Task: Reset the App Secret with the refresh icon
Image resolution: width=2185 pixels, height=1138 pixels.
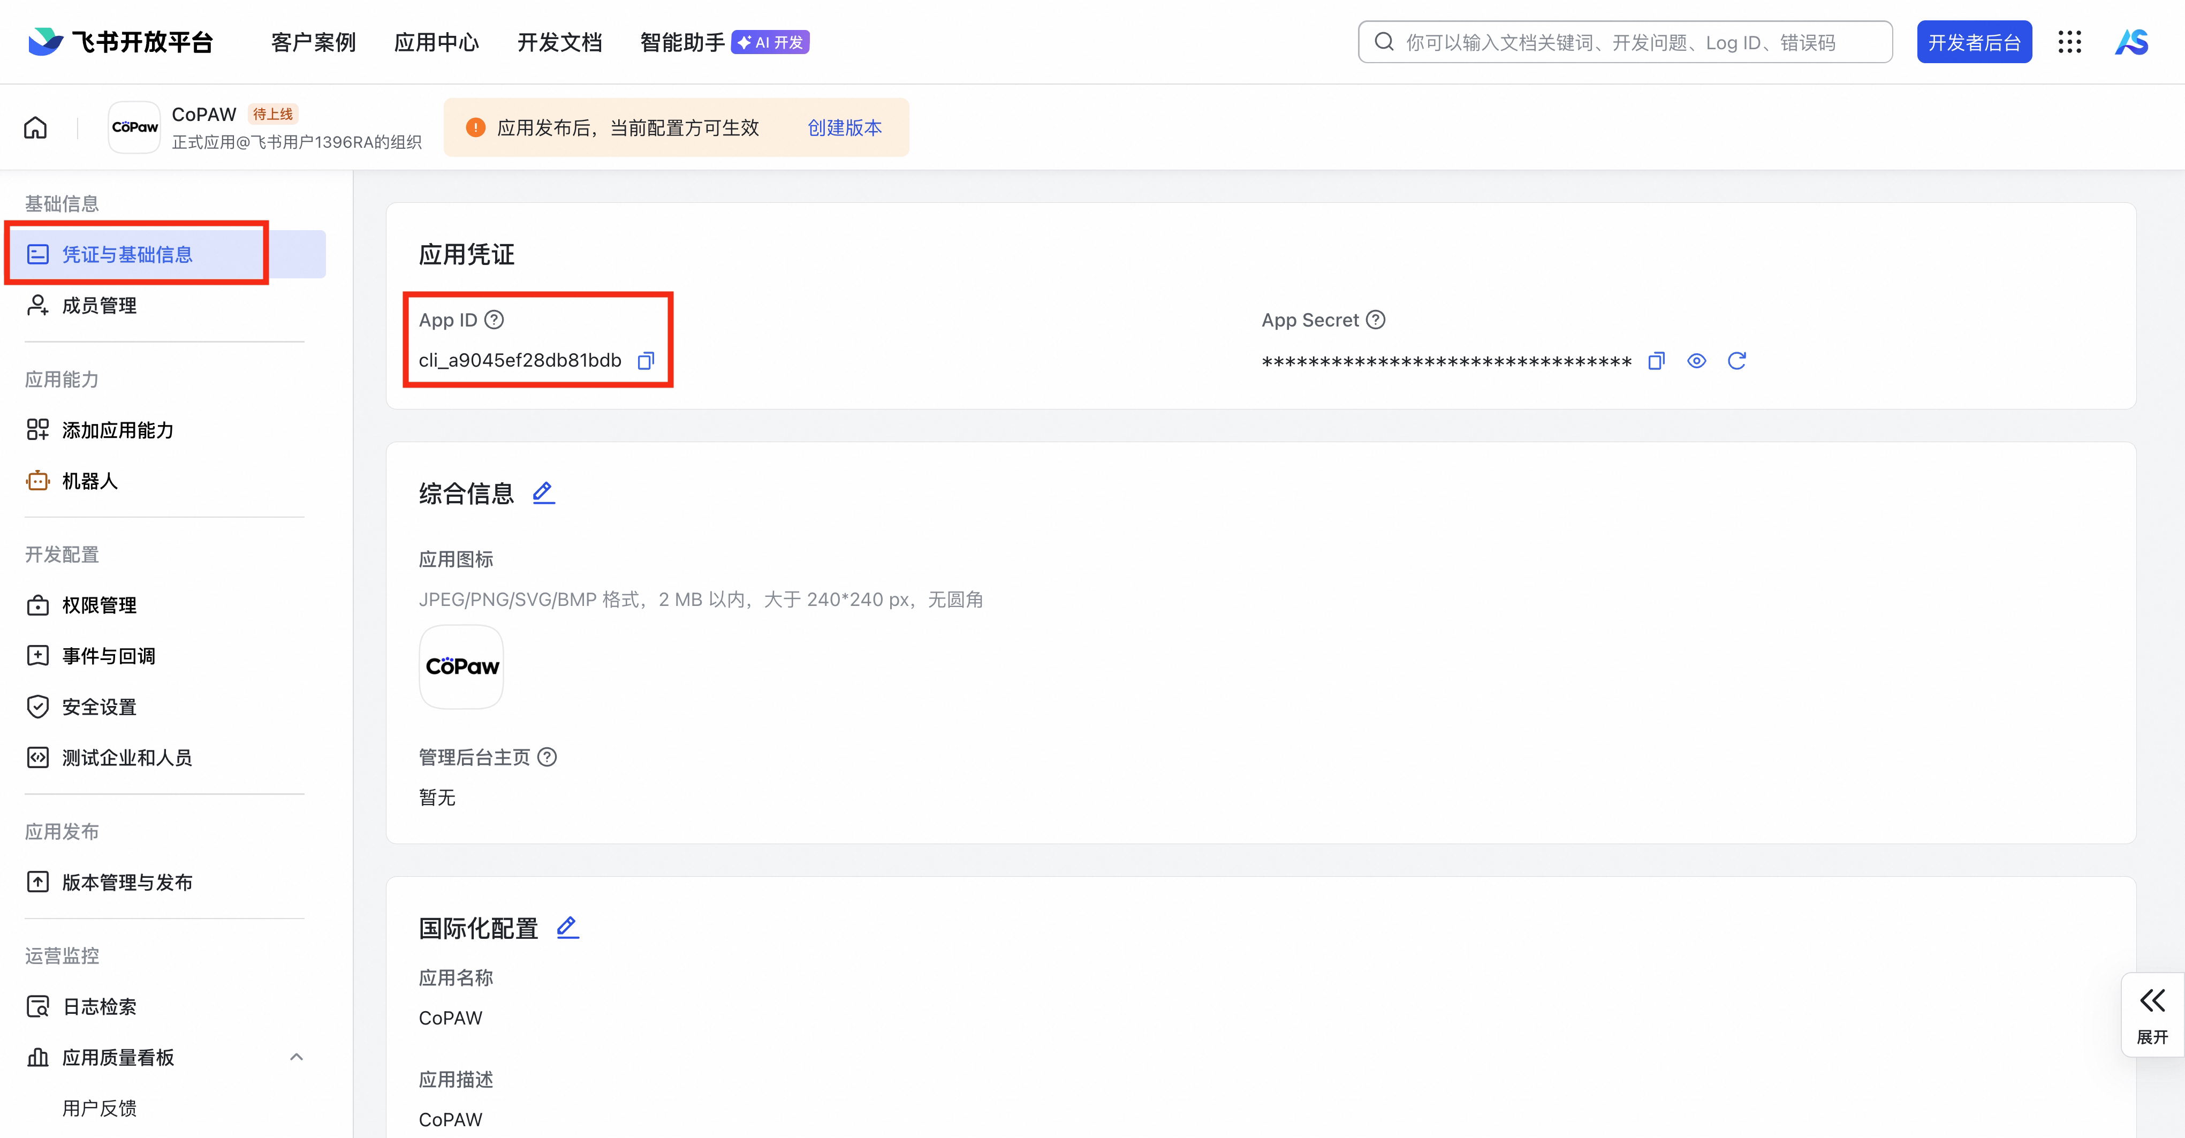Action: [1736, 361]
